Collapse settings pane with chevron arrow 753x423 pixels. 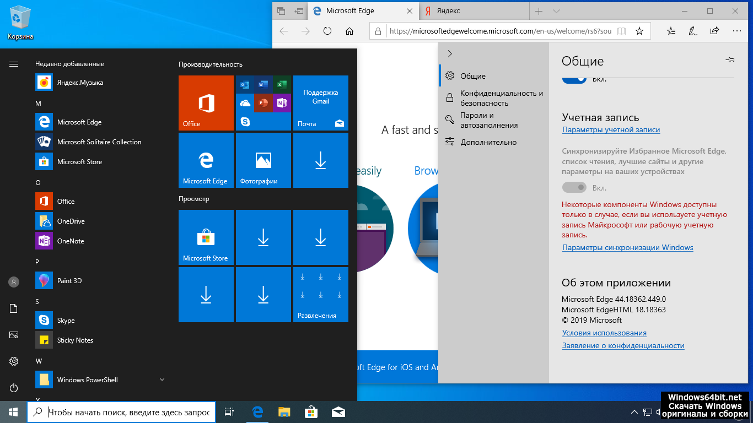tap(450, 53)
